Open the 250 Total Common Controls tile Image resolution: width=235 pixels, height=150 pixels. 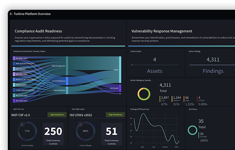click(53, 134)
